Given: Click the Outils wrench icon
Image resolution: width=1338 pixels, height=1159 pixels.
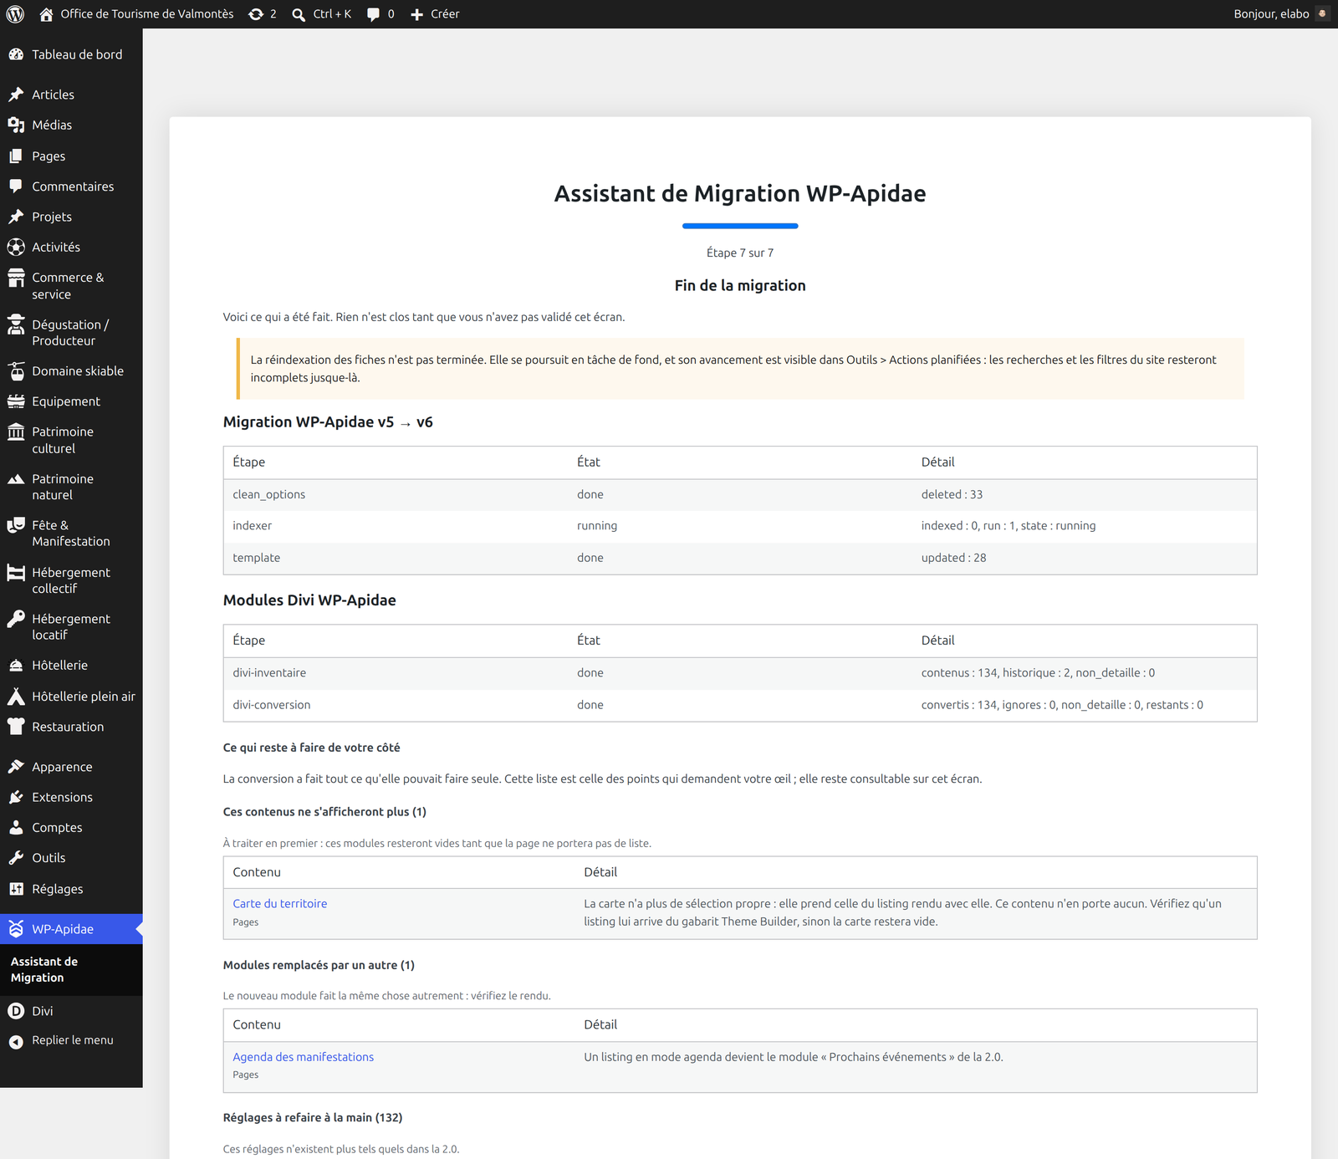Looking at the screenshot, I should click(16, 858).
